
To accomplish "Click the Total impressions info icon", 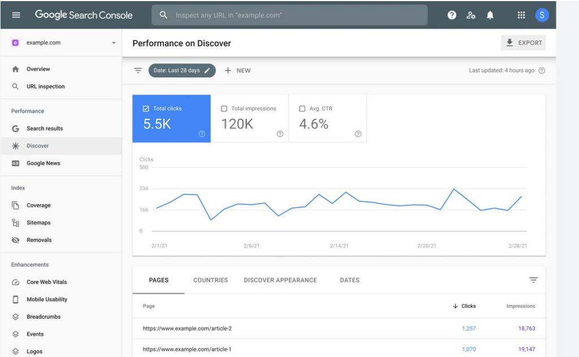I will pos(280,134).
